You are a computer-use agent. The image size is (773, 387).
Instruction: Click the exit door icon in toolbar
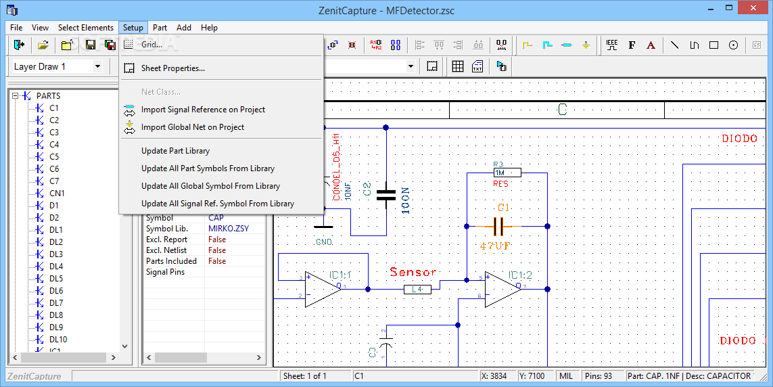tap(19, 45)
